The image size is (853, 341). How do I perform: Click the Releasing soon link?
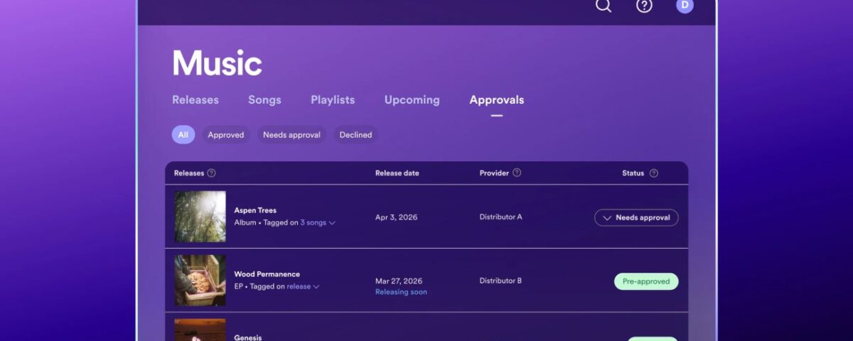(x=401, y=292)
